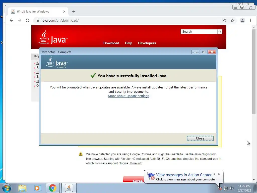Click View messages in Action Center balloon

coord(183,175)
